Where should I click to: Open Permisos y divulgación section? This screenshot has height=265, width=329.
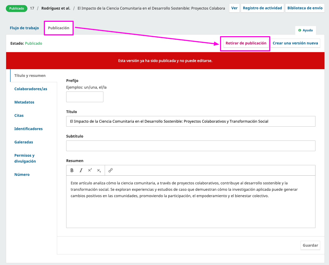(25, 158)
